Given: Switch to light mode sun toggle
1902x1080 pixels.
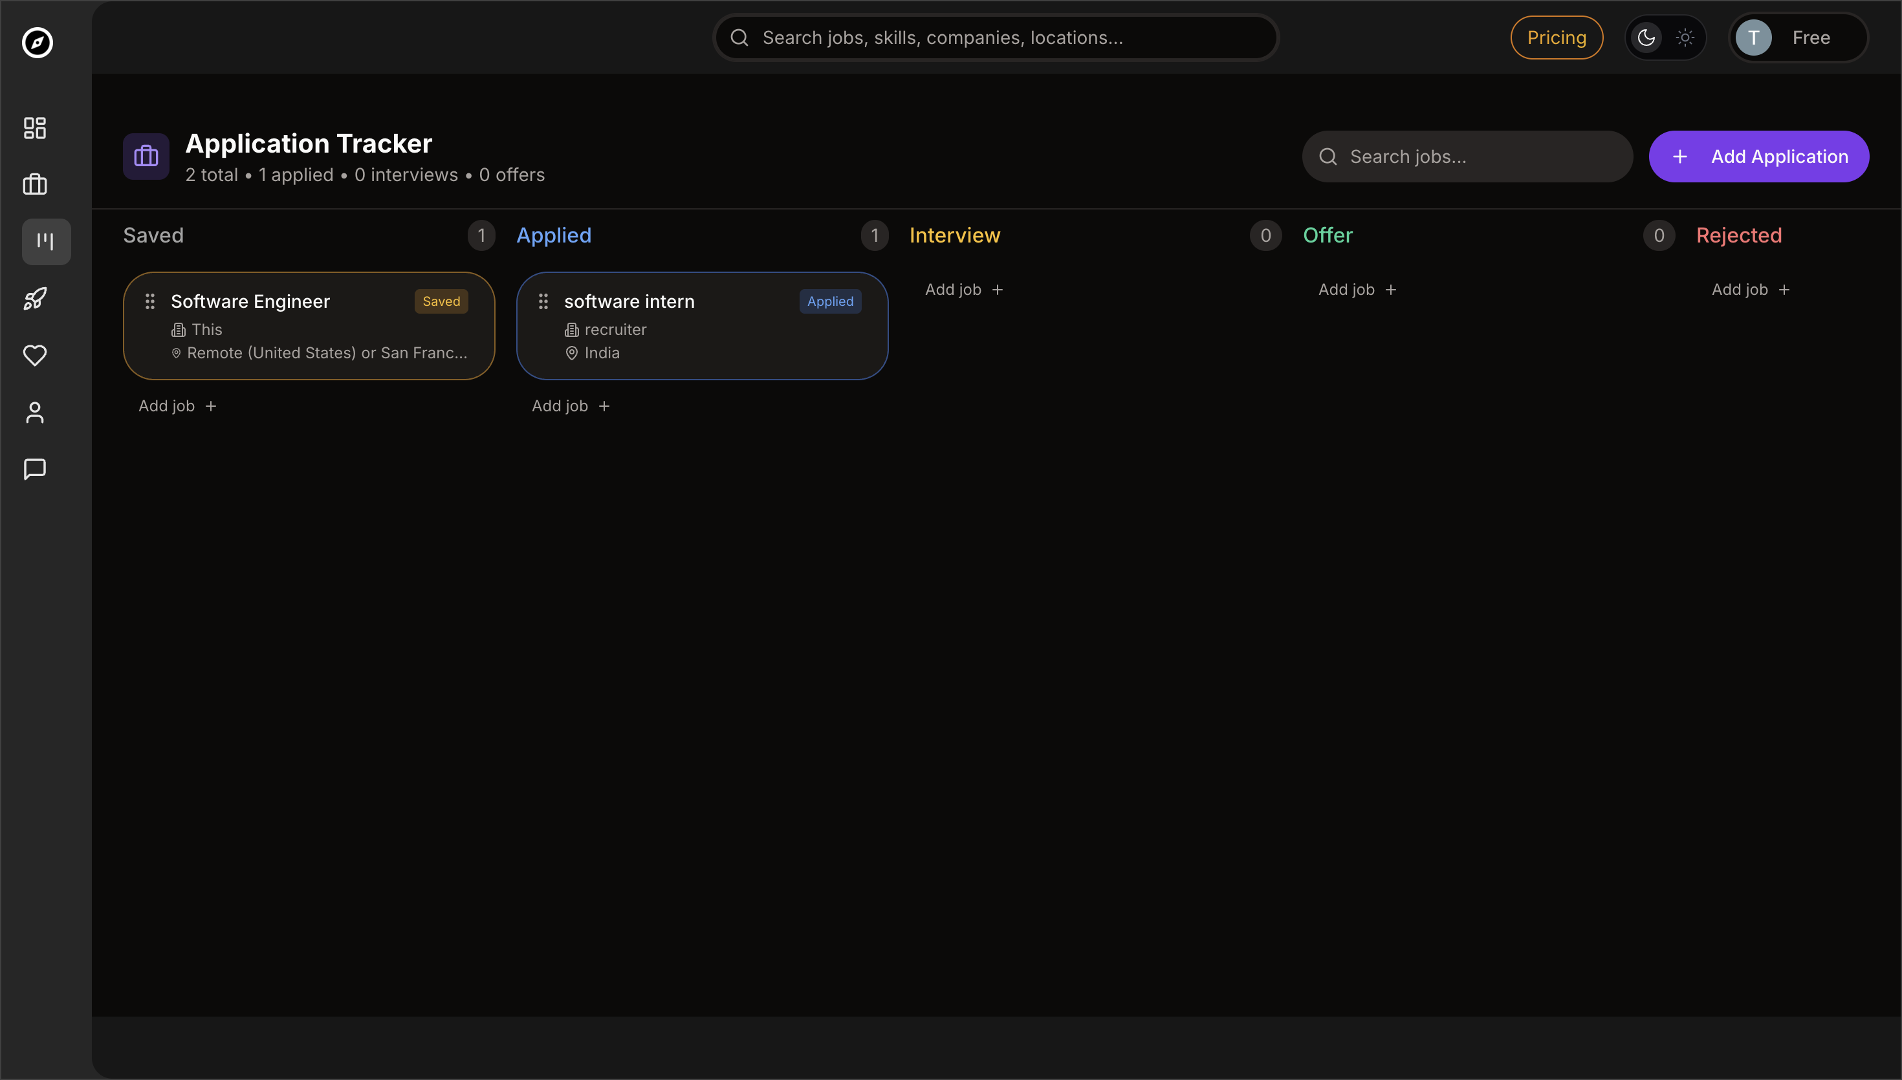Looking at the screenshot, I should (x=1685, y=37).
